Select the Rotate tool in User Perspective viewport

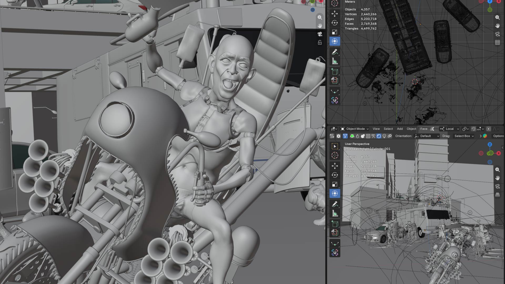click(335, 175)
